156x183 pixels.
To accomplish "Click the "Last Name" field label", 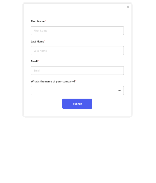I will pos(37,42).
